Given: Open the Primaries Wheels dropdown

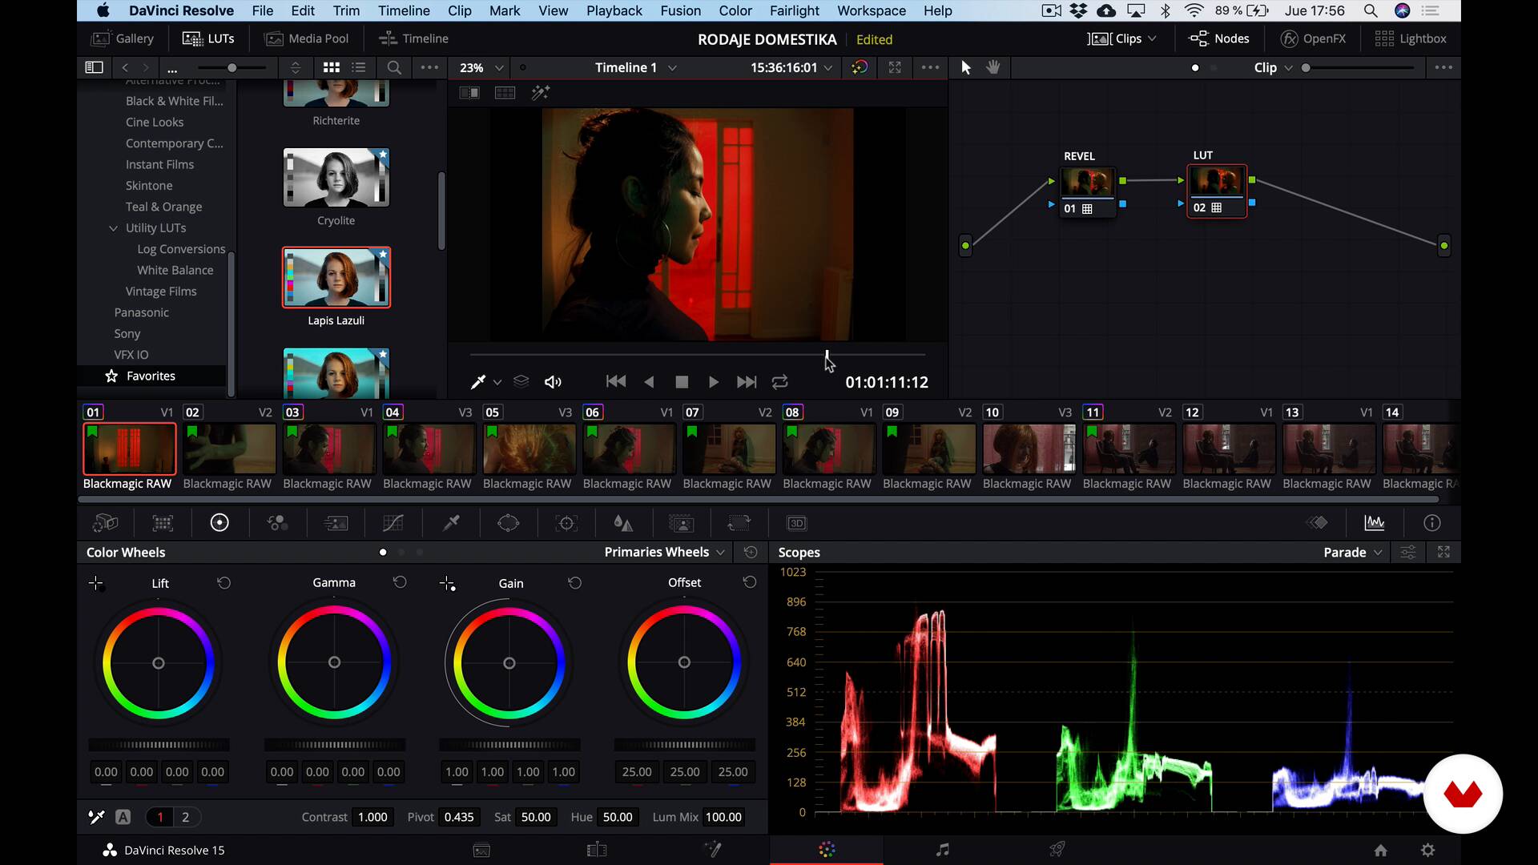Looking at the screenshot, I should [x=665, y=553].
